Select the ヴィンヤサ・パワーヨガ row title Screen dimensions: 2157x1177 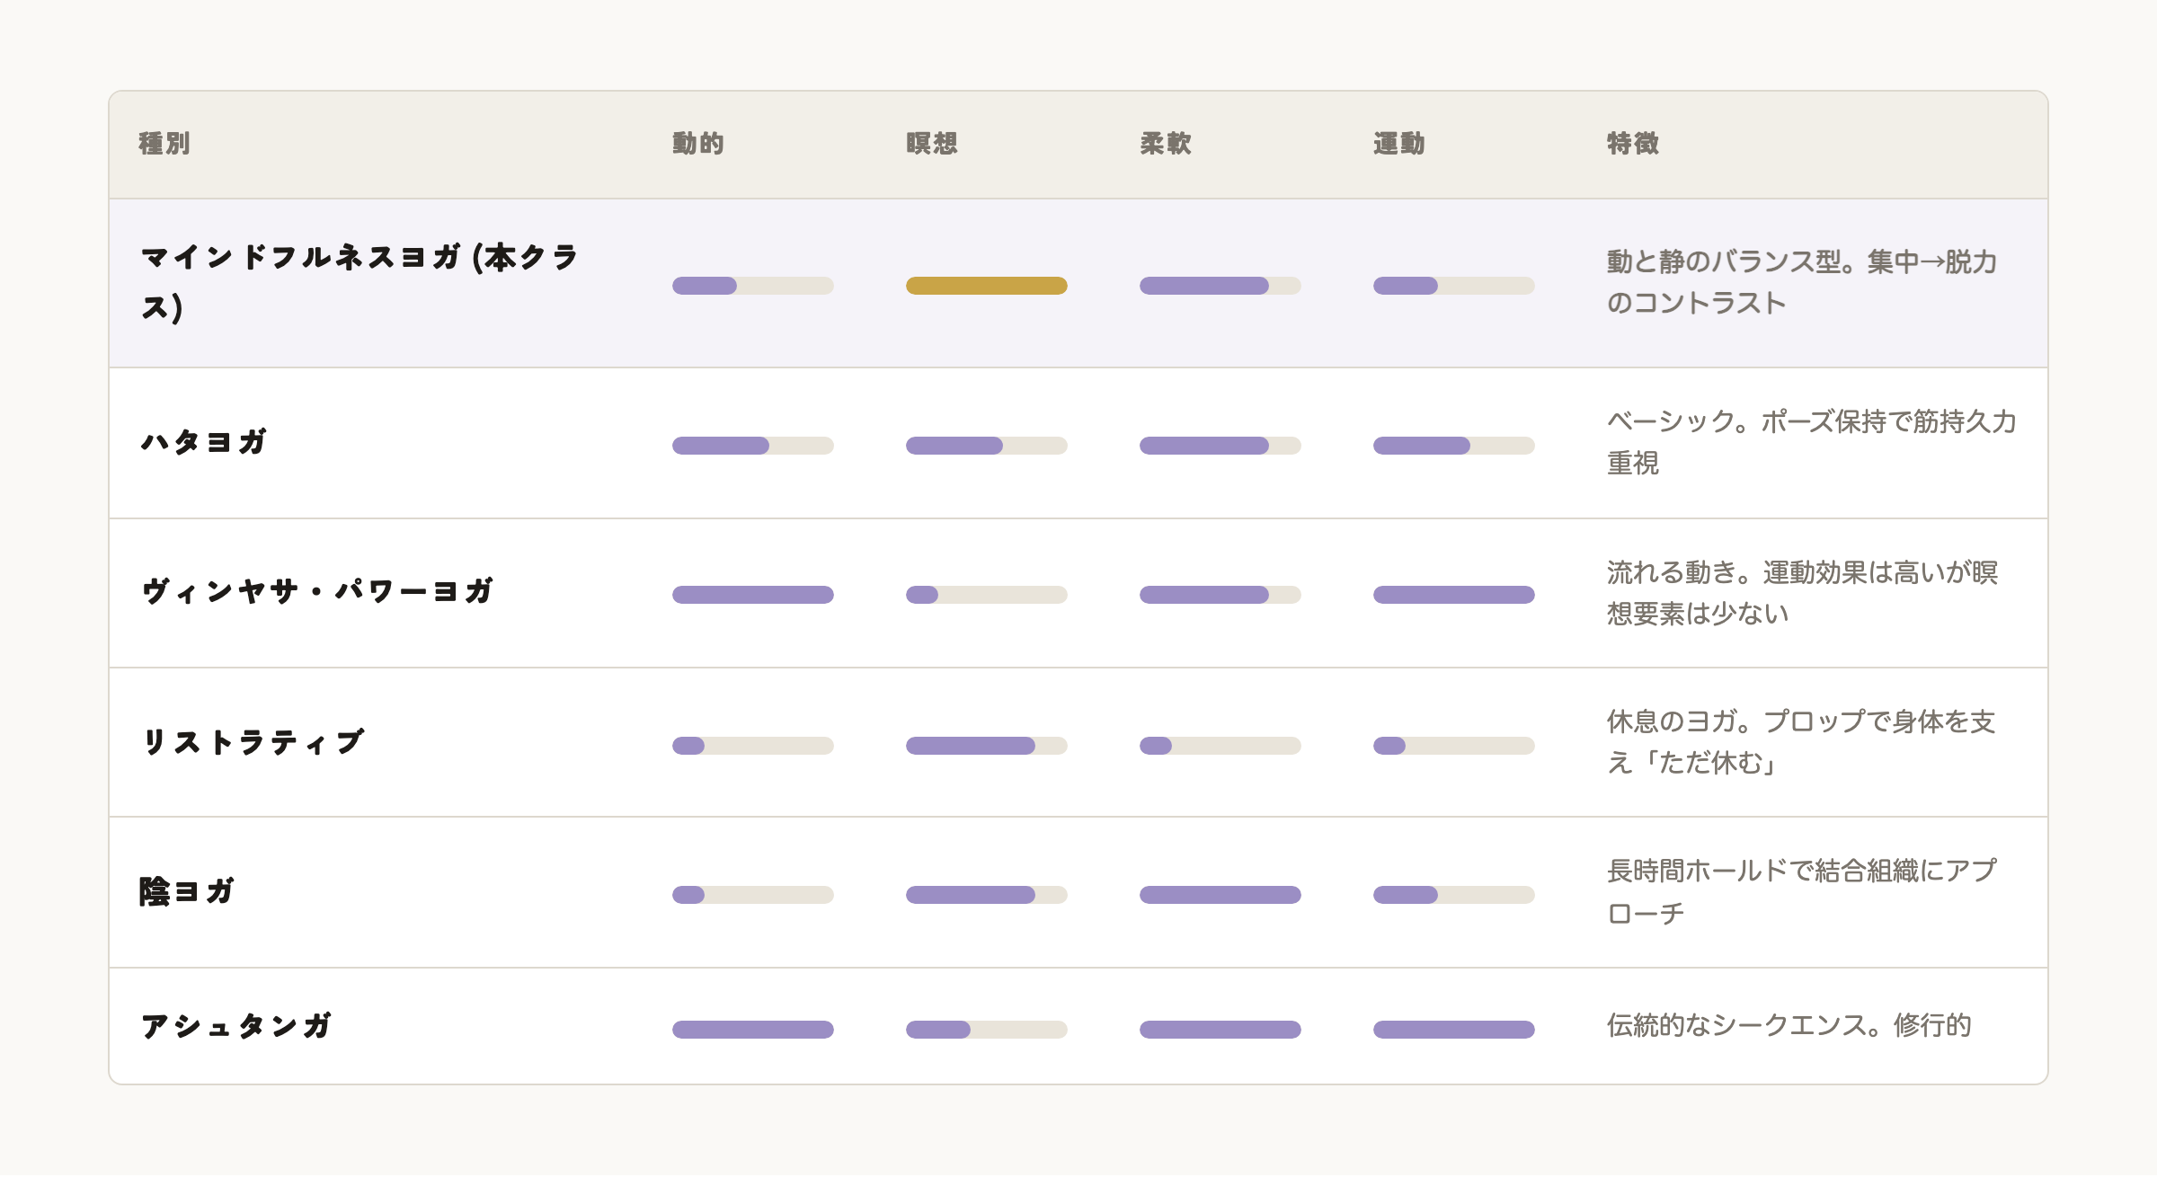[x=317, y=591]
